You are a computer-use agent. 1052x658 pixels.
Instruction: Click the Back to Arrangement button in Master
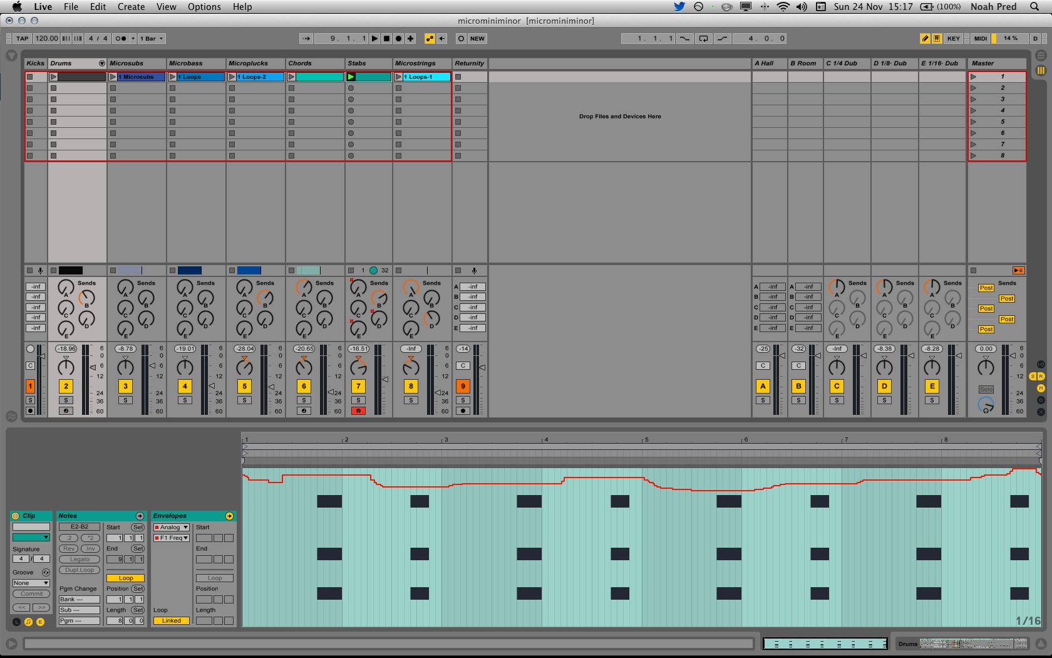pos(1019,270)
